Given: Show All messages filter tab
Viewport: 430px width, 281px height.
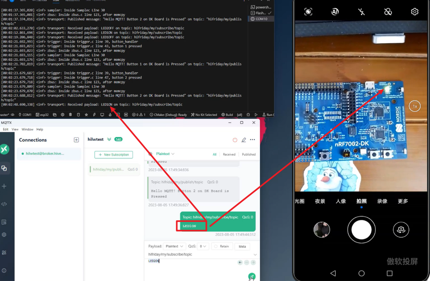Looking at the screenshot, I should (x=215, y=154).
